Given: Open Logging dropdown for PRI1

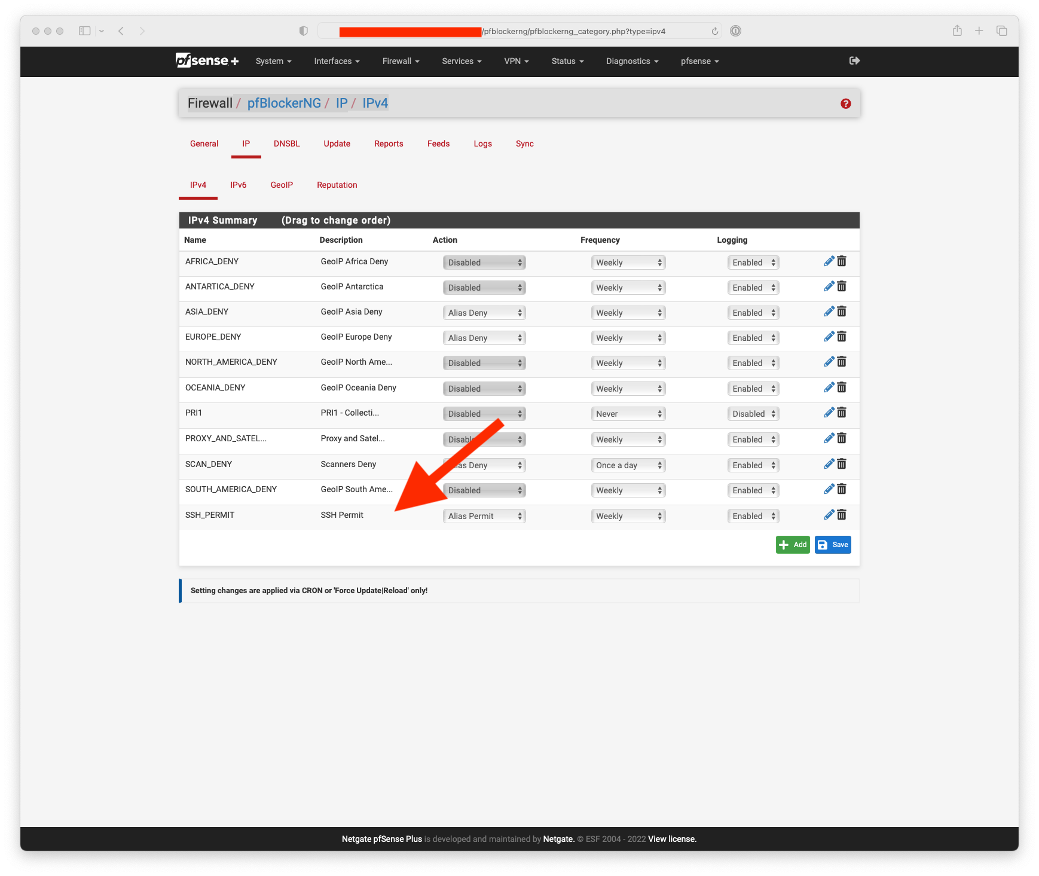Looking at the screenshot, I should pos(753,414).
